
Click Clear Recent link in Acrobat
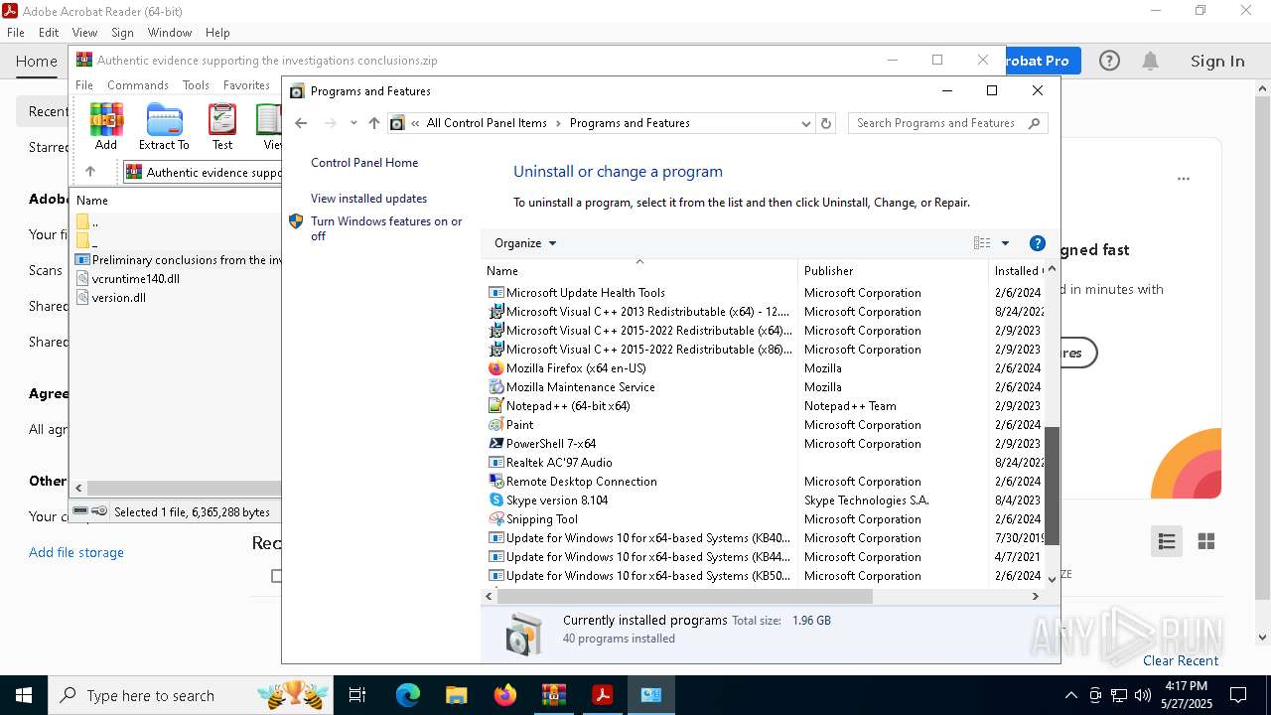pyautogui.click(x=1181, y=660)
